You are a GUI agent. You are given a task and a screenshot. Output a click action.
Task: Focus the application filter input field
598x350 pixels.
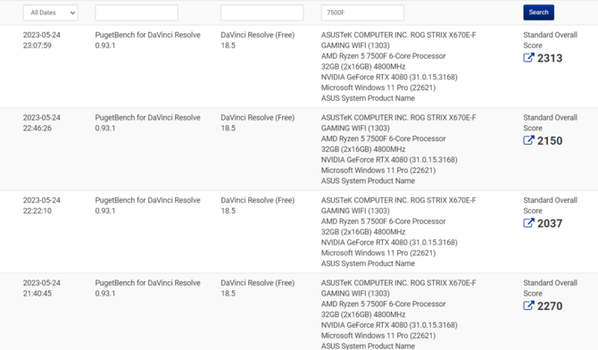click(262, 12)
